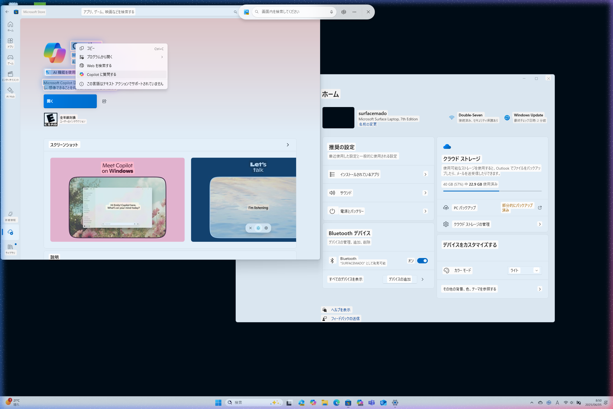Viewport: 613px width, 409px height.
Task: Click the cloud storage usage bar
Action: (x=492, y=191)
